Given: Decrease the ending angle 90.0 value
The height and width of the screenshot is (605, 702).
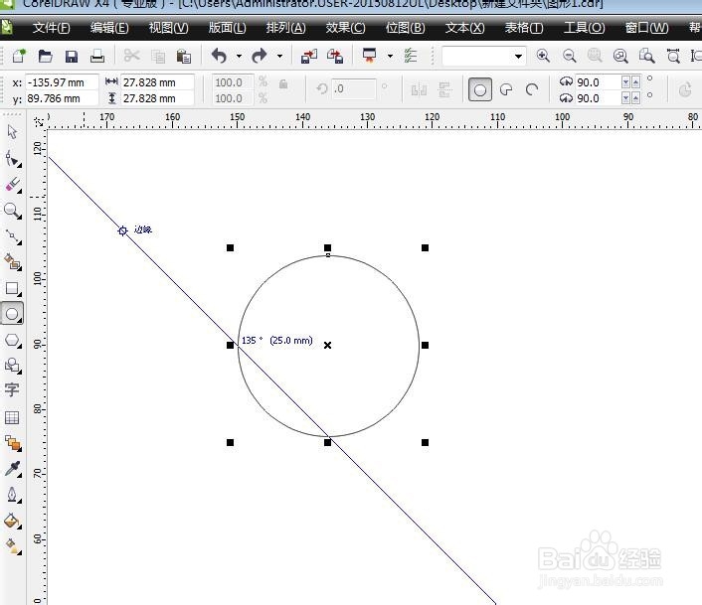Looking at the screenshot, I should (x=625, y=98).
